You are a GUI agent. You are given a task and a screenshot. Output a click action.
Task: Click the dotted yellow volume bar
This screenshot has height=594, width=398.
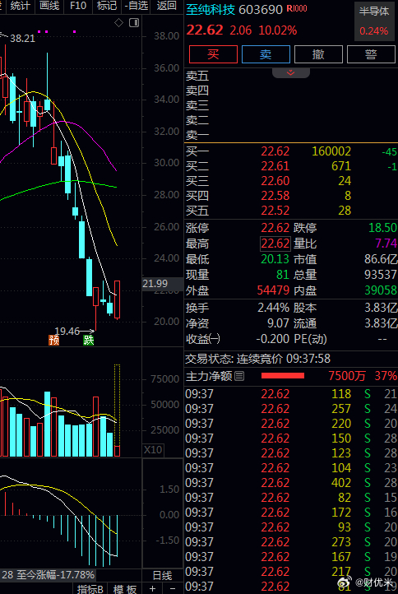(x=118, y=405)
